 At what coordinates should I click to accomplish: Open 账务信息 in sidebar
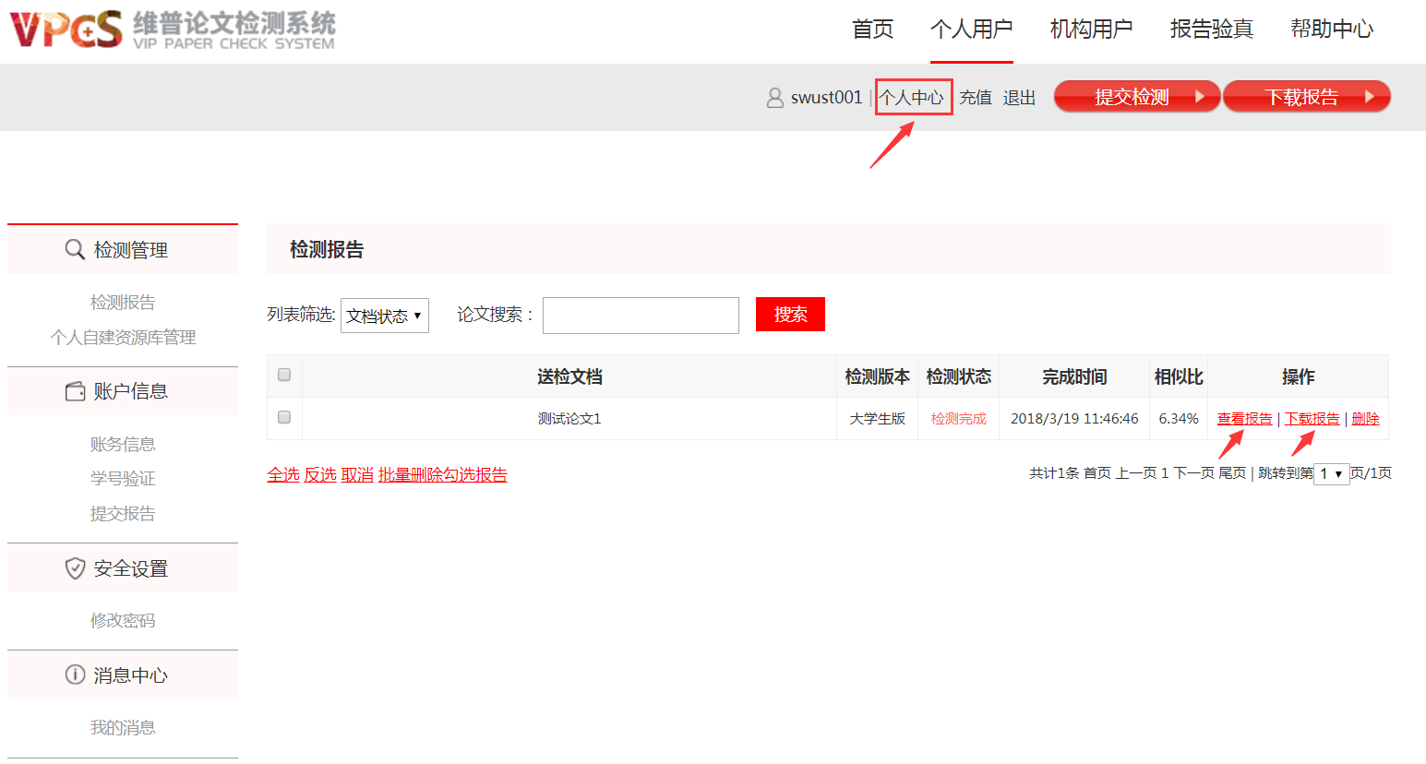tap(123, 444)
